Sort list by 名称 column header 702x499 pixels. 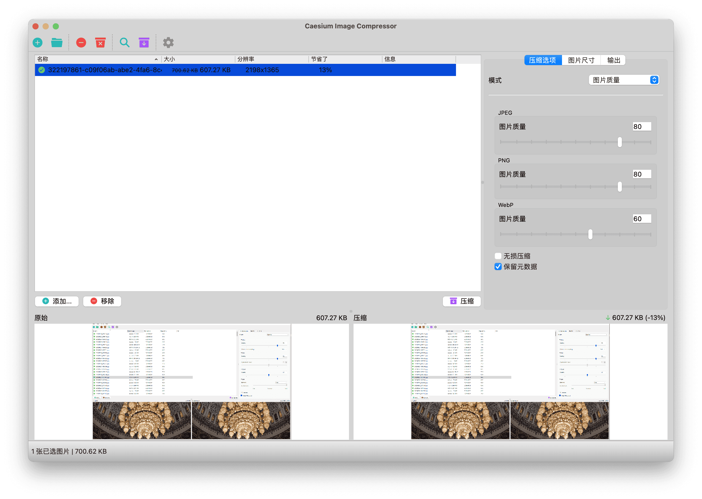(x=97, y=59)
